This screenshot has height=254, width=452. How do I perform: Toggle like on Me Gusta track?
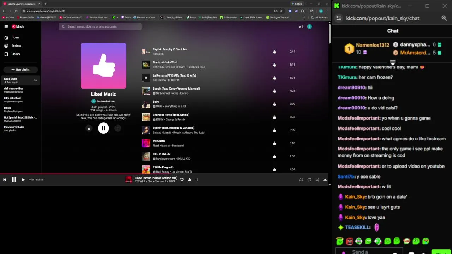pos(274,143)
